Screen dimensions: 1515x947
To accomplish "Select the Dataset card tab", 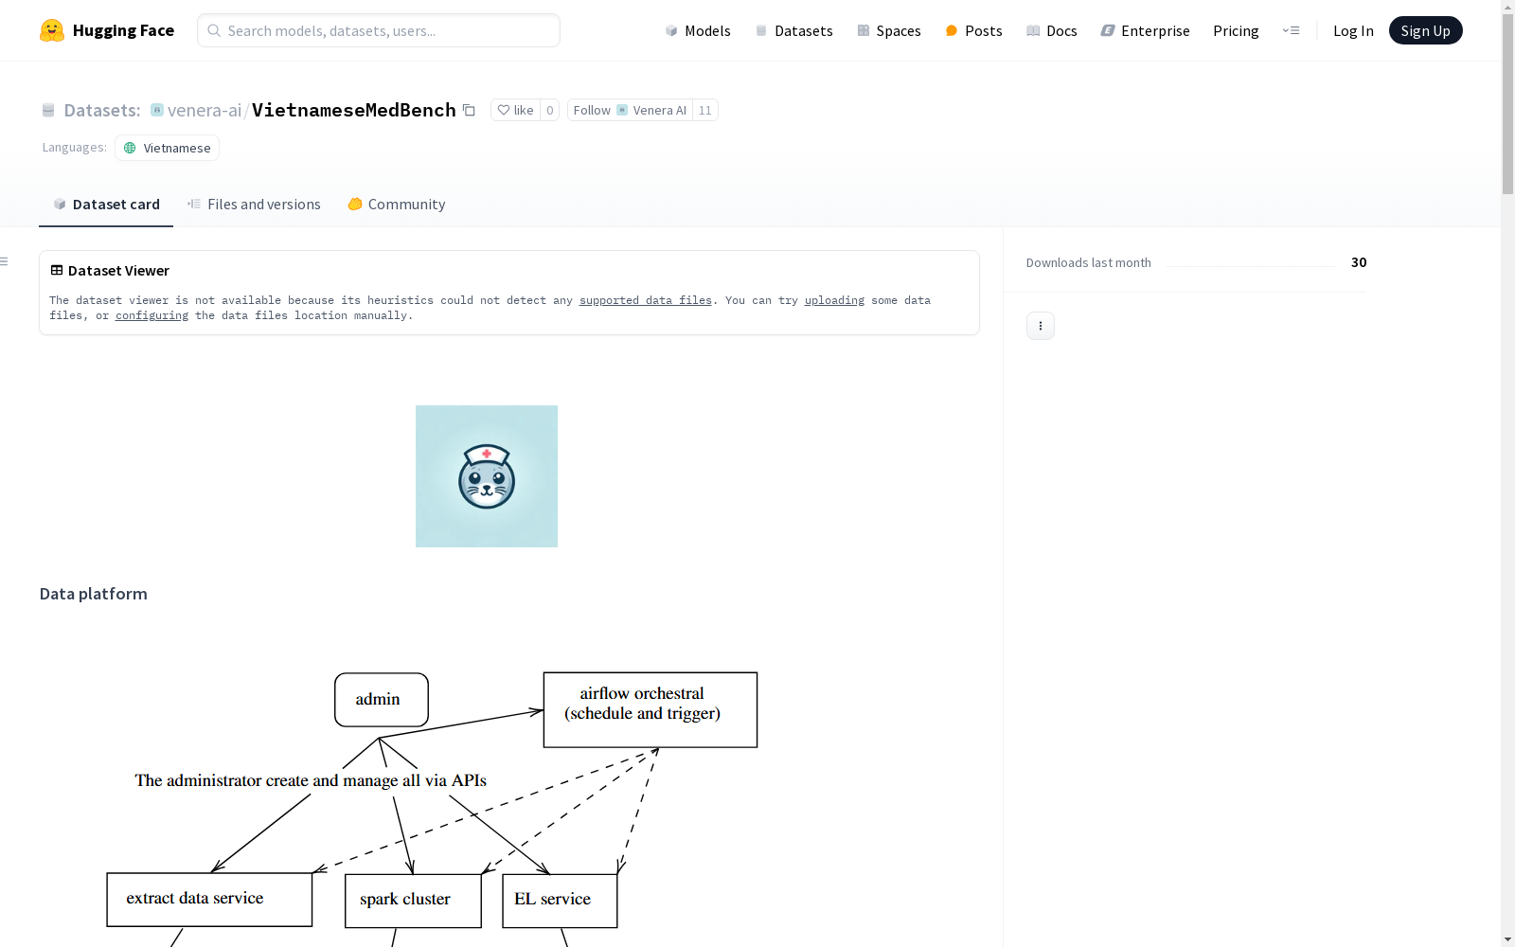I will point(106,205).
